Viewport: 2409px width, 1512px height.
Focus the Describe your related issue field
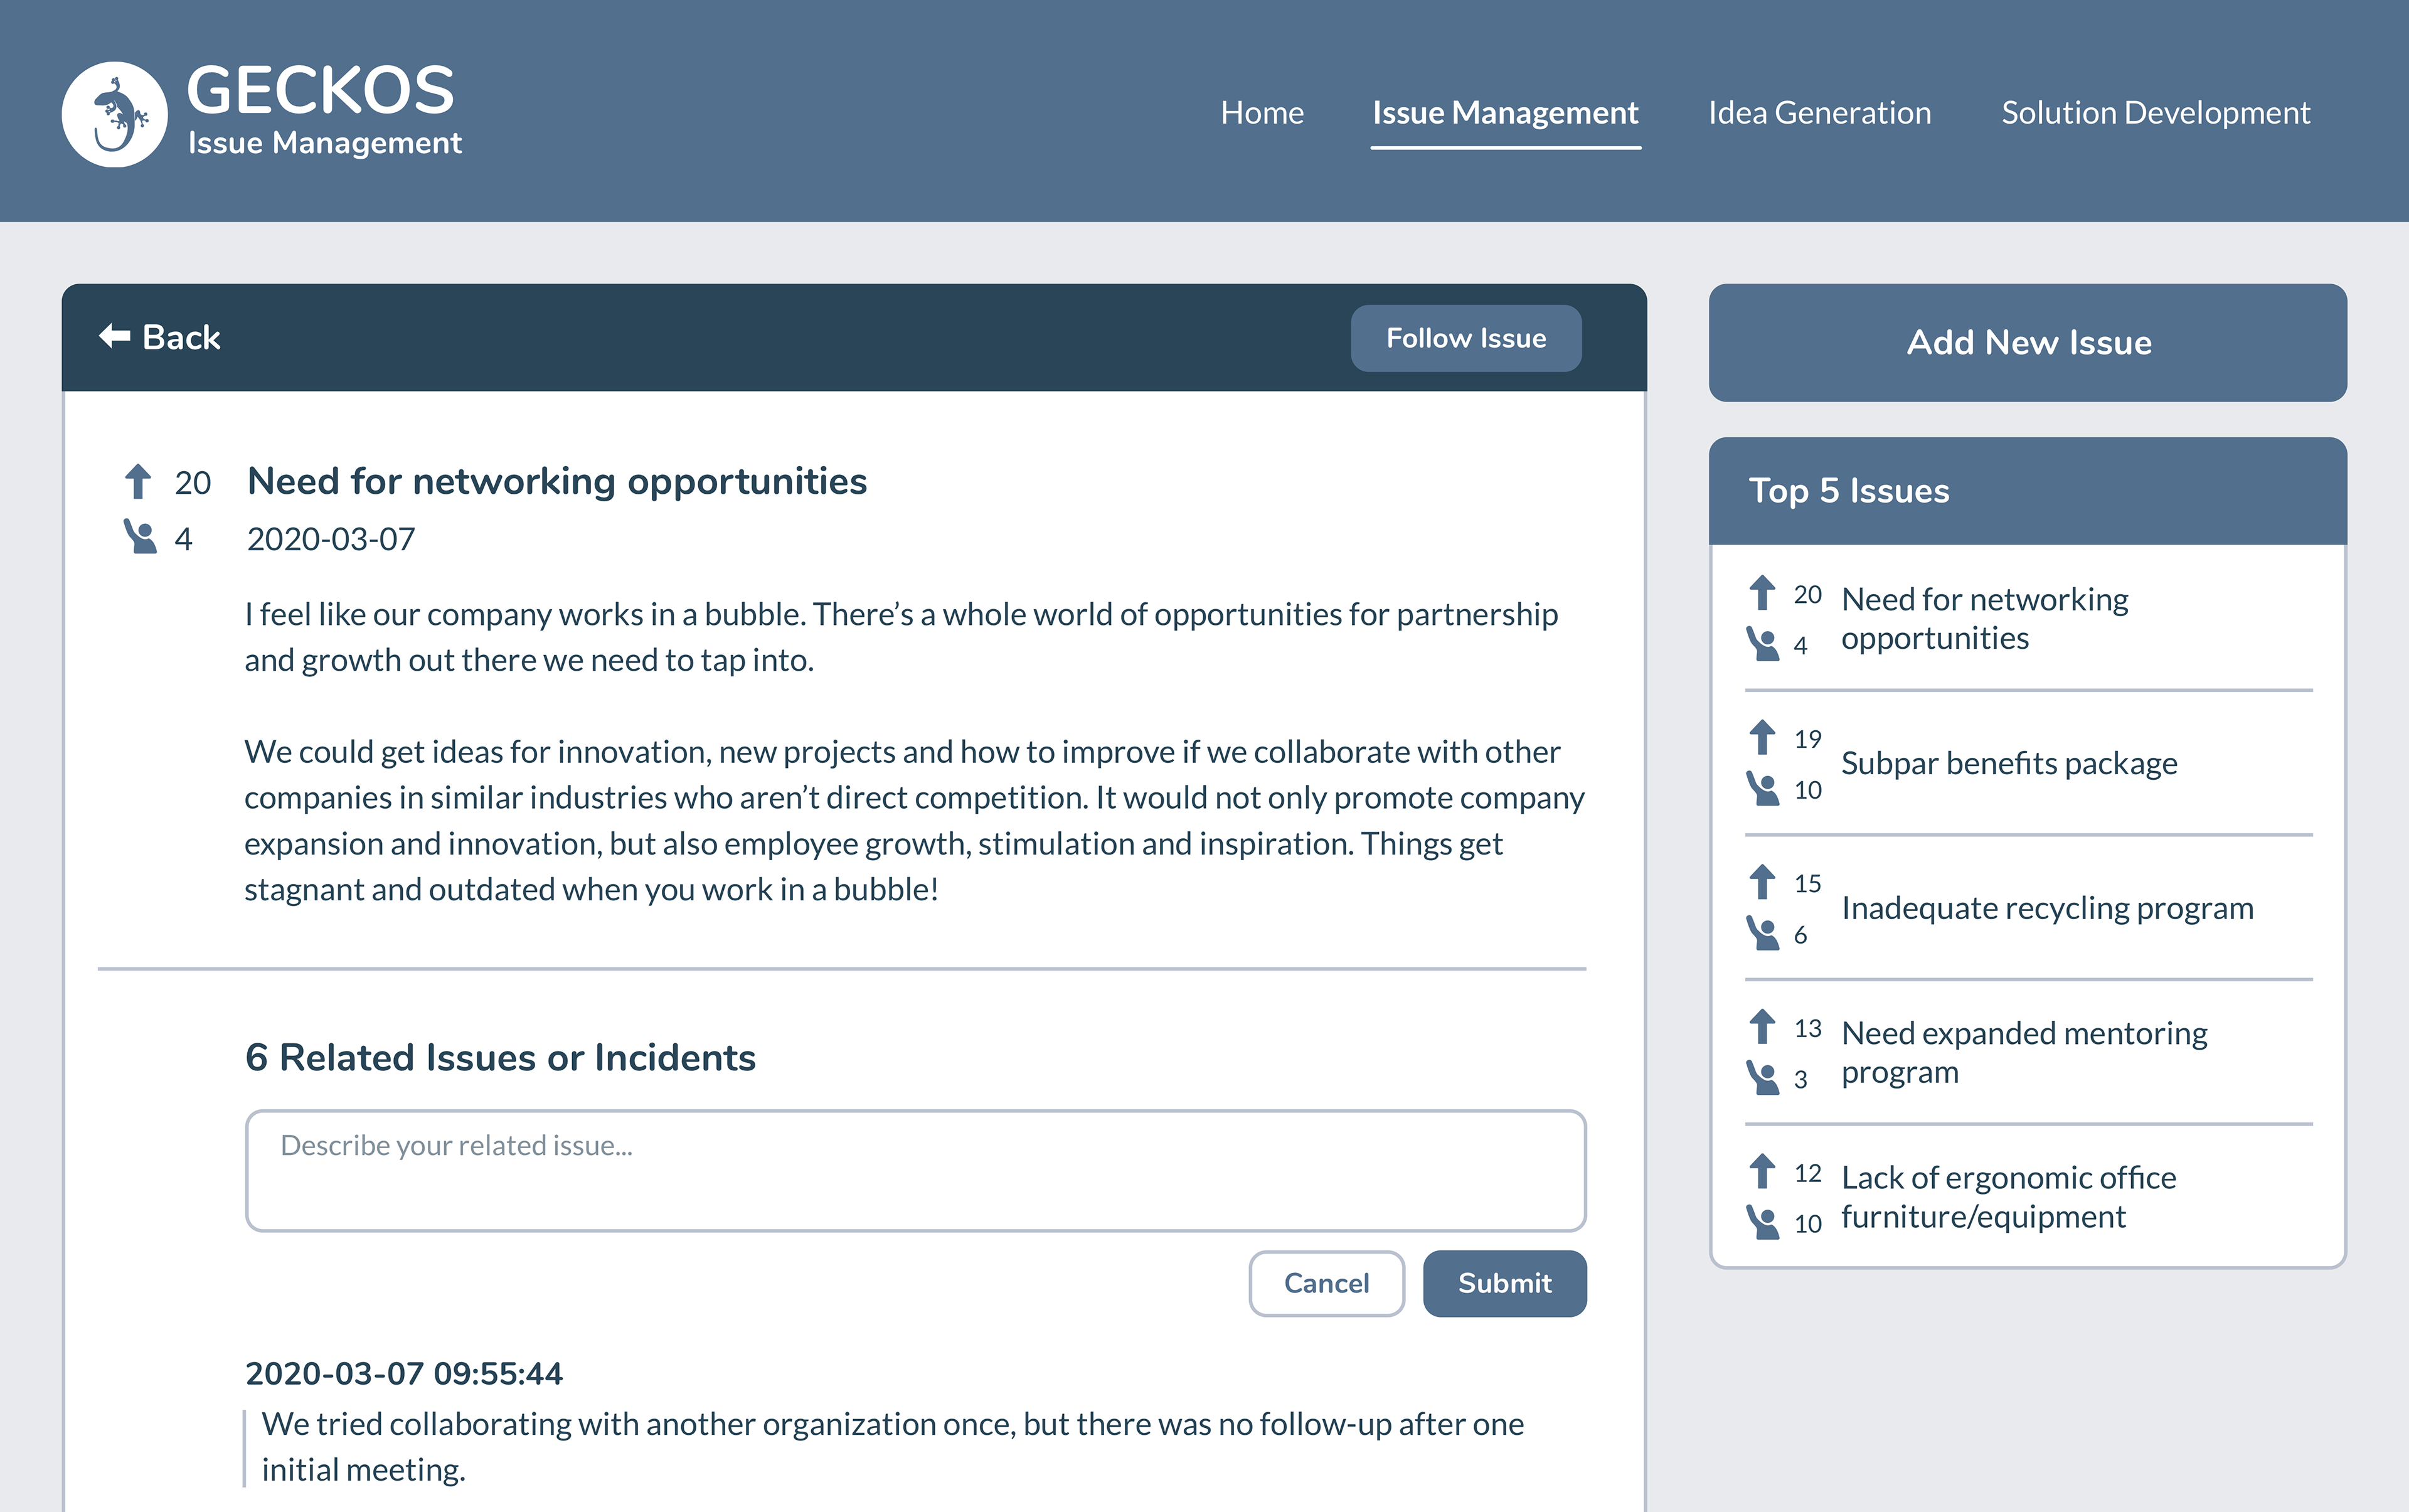click(x=915, y=1170)
